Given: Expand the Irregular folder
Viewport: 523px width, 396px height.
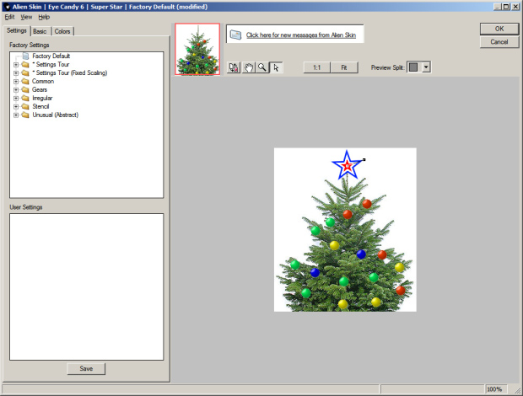Looking at the screenshot, I should tap(16, 99).
